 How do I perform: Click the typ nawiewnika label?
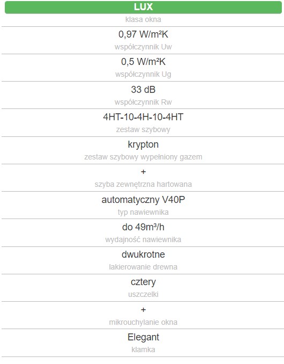(143, 212)
